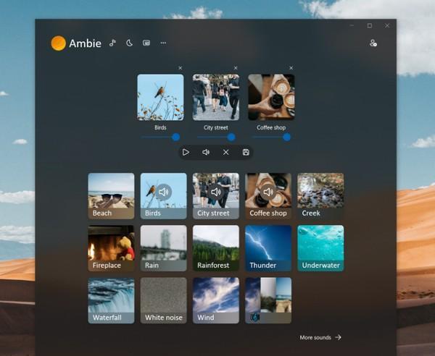Save the current sound mix

246,152
